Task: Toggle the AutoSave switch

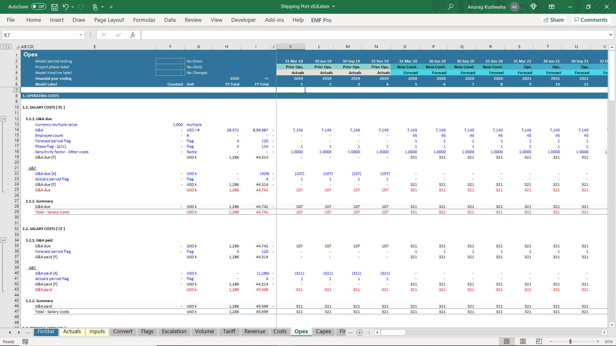Action: click(x=38, y=7)
